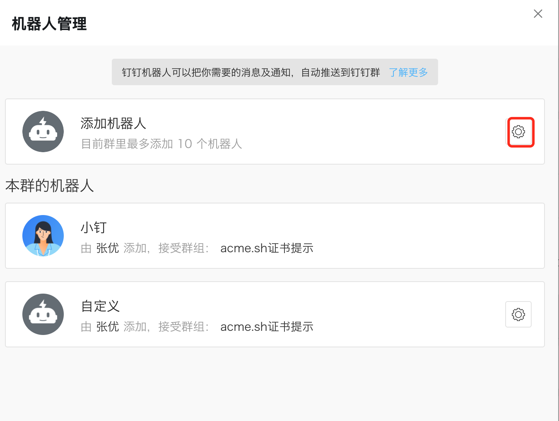Click 张优 in the 自定义 row
The width and height of the screenshot is (559, 421).
[x=107, y=327]
